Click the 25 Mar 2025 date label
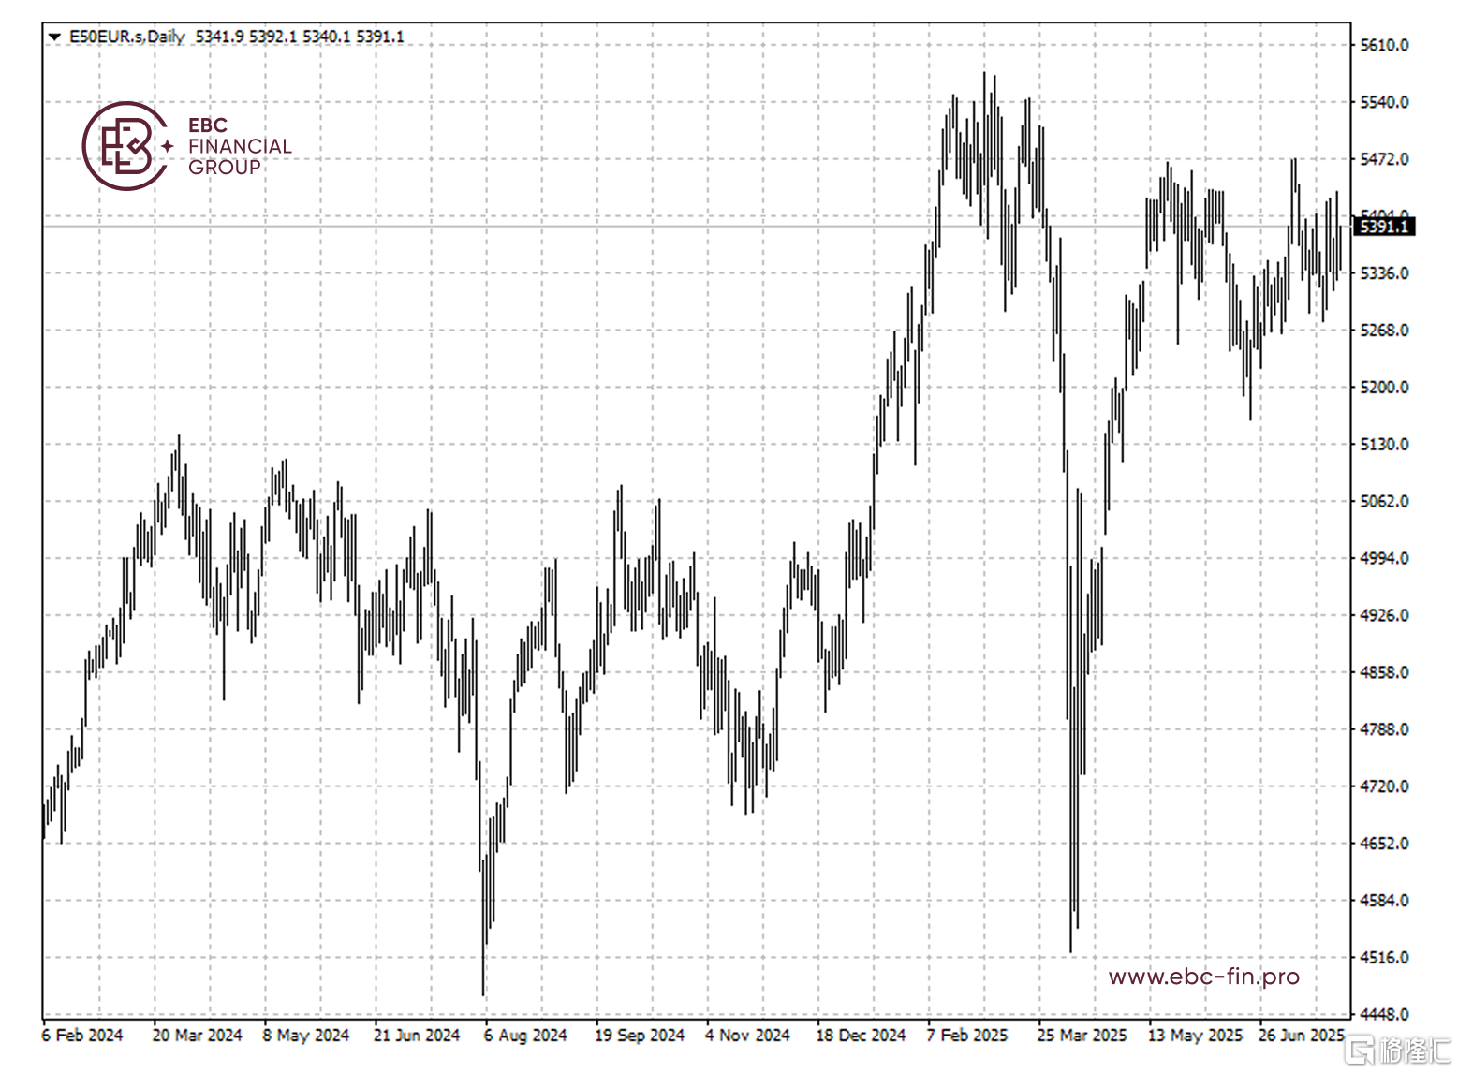The width and height of the screenshot is (1458, 1073). click(1082, 1036)
